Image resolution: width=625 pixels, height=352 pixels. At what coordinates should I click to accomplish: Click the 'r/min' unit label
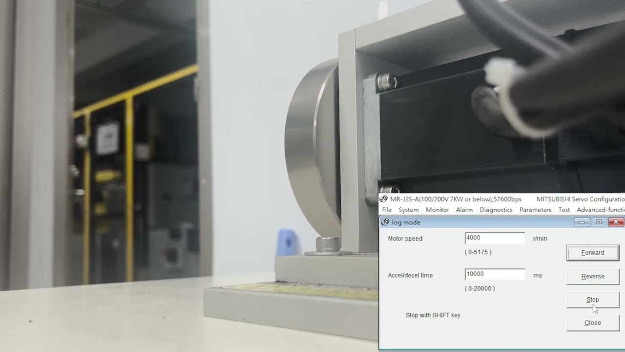pyautogui.click(x=540, y=239)
